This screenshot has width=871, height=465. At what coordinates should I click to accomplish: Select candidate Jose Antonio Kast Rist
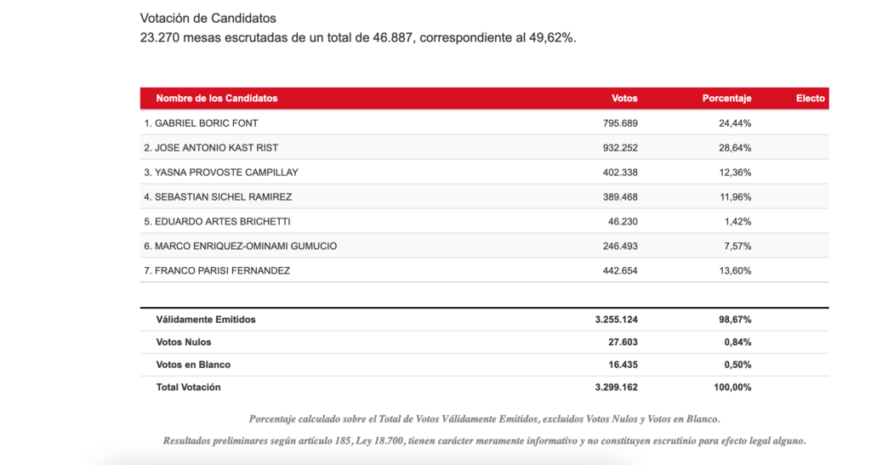pyautogui.click(x=210, y=148)
